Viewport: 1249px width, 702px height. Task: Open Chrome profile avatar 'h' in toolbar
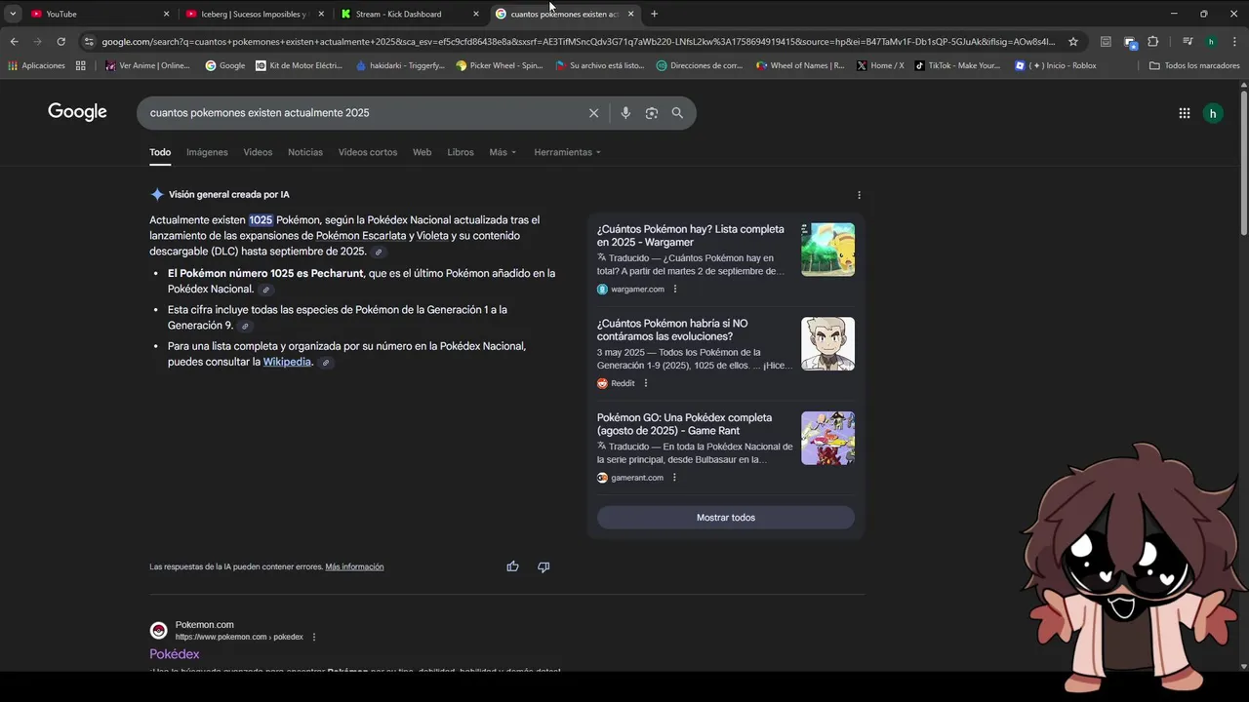click(1211, 42)
